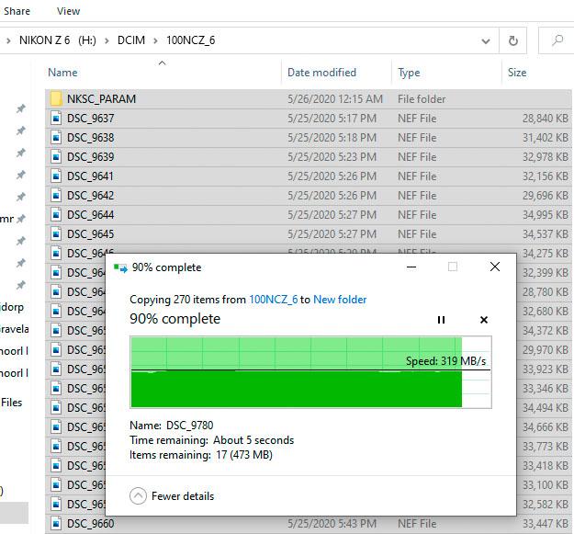Expand chevron between DCIM and 100NCZ_6
The image size is (574, 534).
155,40
